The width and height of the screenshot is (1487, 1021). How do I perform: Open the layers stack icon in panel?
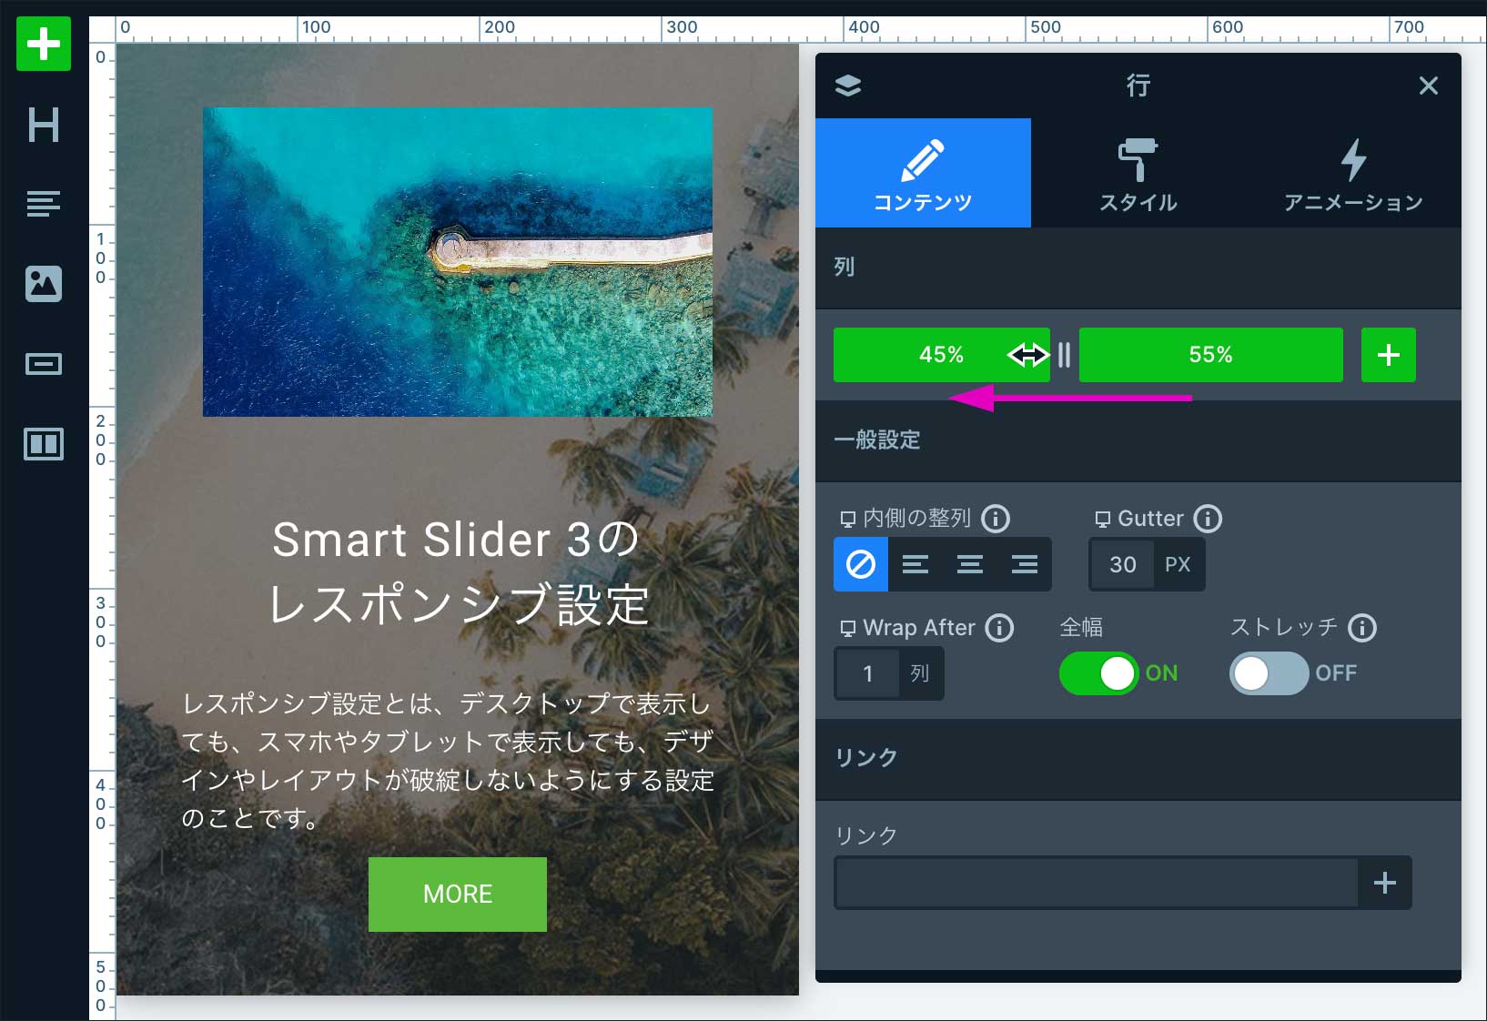847,86
